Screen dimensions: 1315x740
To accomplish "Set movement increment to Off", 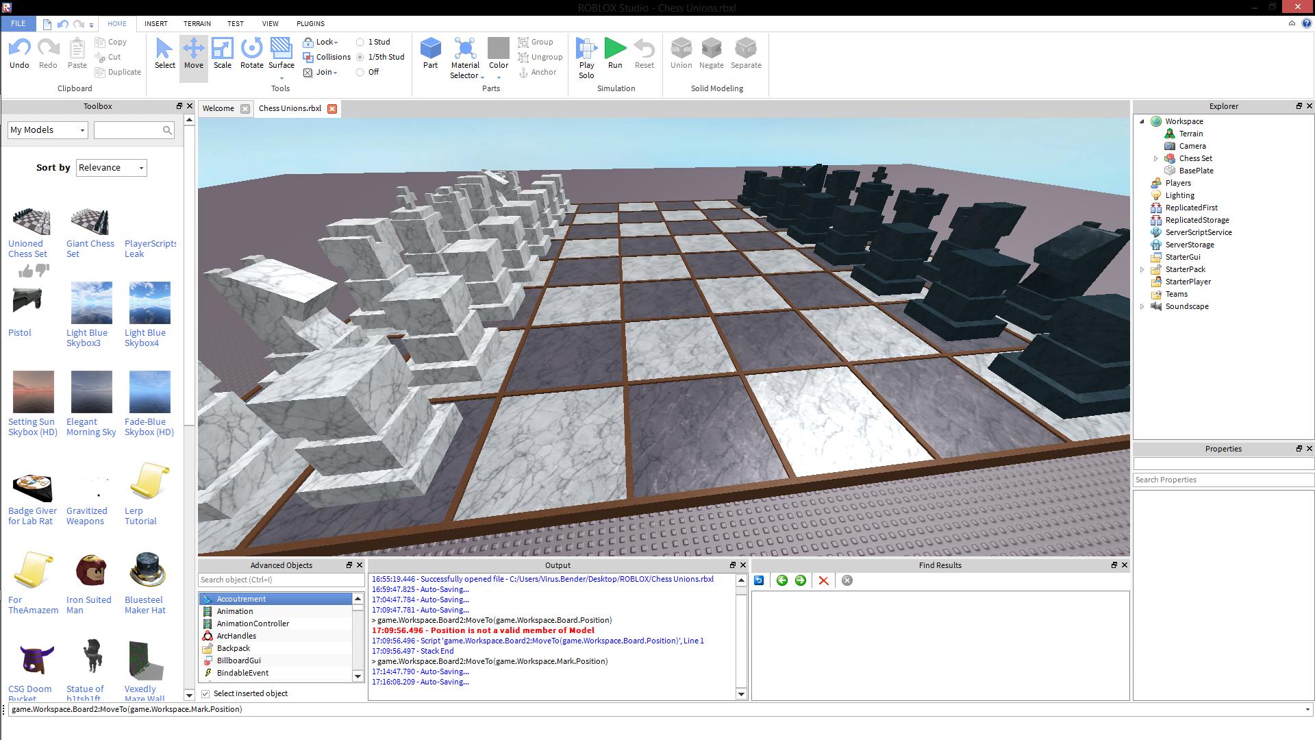I will 360,72.
